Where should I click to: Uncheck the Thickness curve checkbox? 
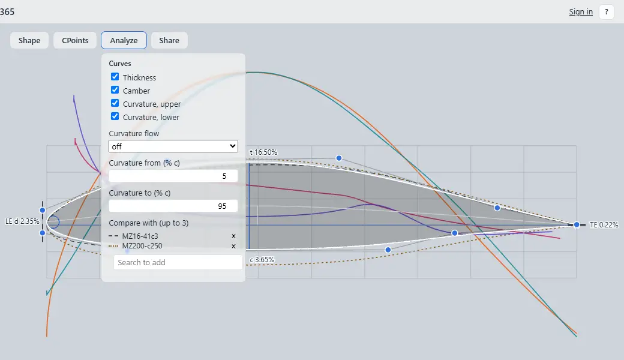pos(115,76)
